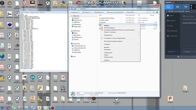Open the "Изображения" library
This screenshot has width=196, height=110.
point(78,37)
